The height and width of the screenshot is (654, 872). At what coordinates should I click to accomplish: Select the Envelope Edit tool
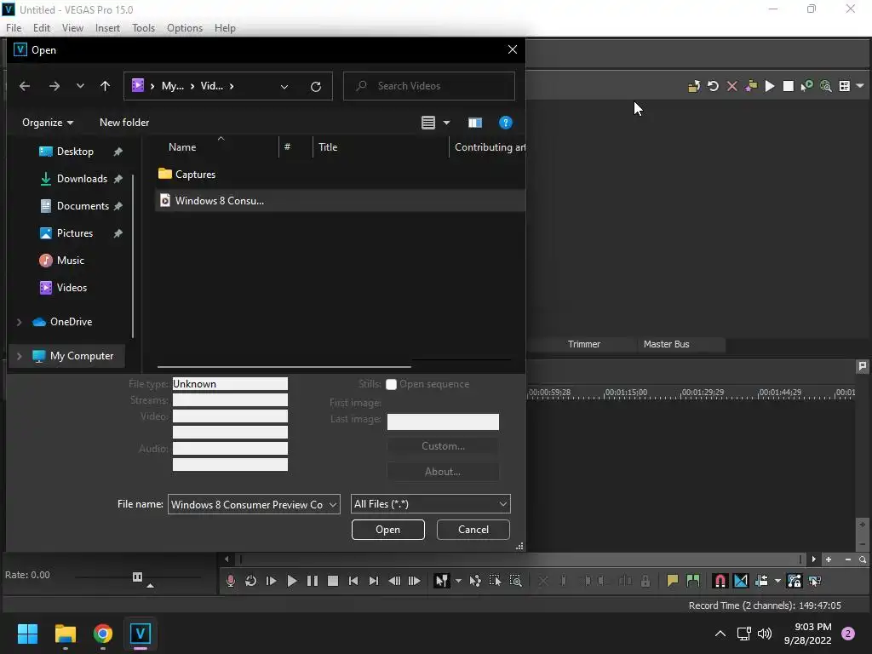click(475, 581)
